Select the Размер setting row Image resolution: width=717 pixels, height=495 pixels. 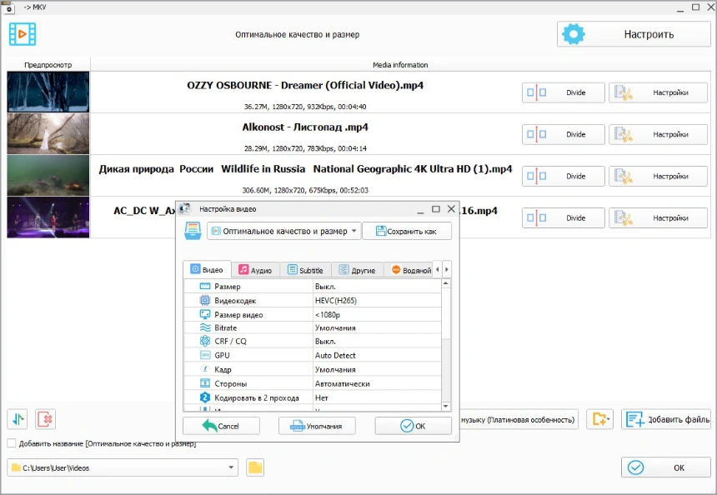pyautogui.click(x=313, y=287)
